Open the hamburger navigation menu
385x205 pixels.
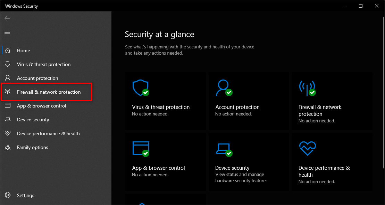tap(7, 34)
